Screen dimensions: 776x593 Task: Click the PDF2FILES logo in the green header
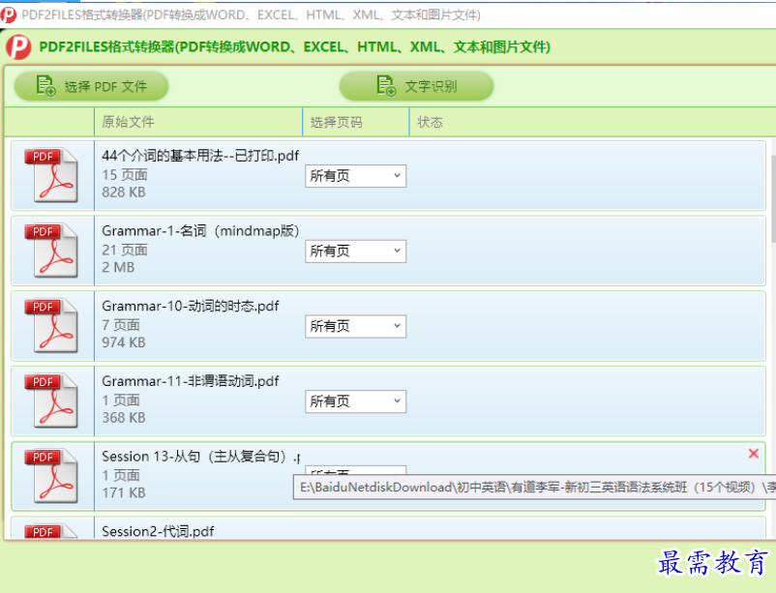(x=18, y=47)
